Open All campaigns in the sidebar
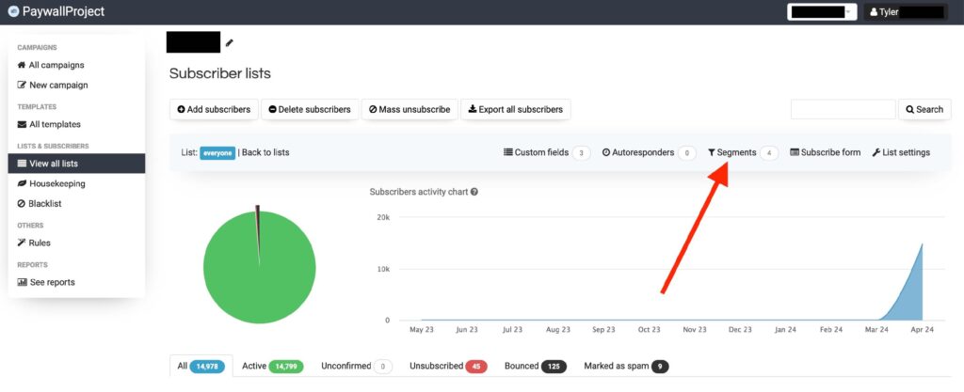This screenshot has height=392, width=964. click(51, 65)
